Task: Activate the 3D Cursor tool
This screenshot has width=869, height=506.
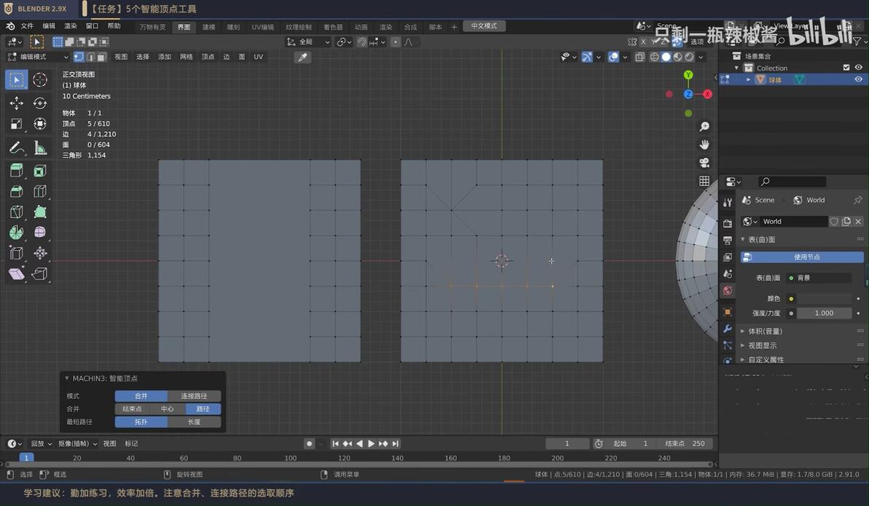Action: [40, 79]
